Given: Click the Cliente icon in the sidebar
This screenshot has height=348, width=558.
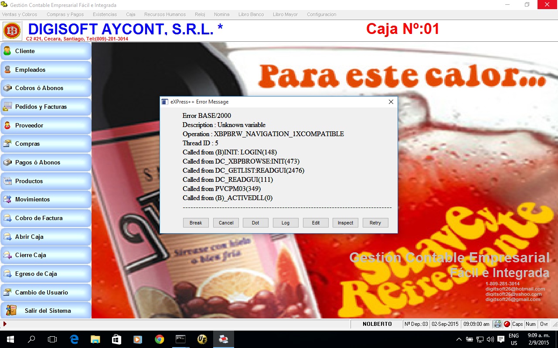Looking at the screenshot, I should click(7, 51).
